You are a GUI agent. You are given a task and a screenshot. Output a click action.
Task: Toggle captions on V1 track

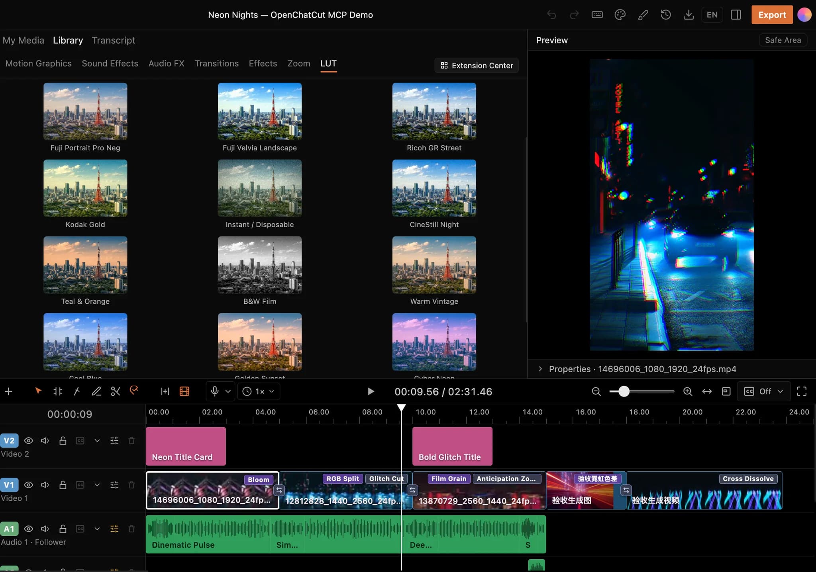click(80, 485)
